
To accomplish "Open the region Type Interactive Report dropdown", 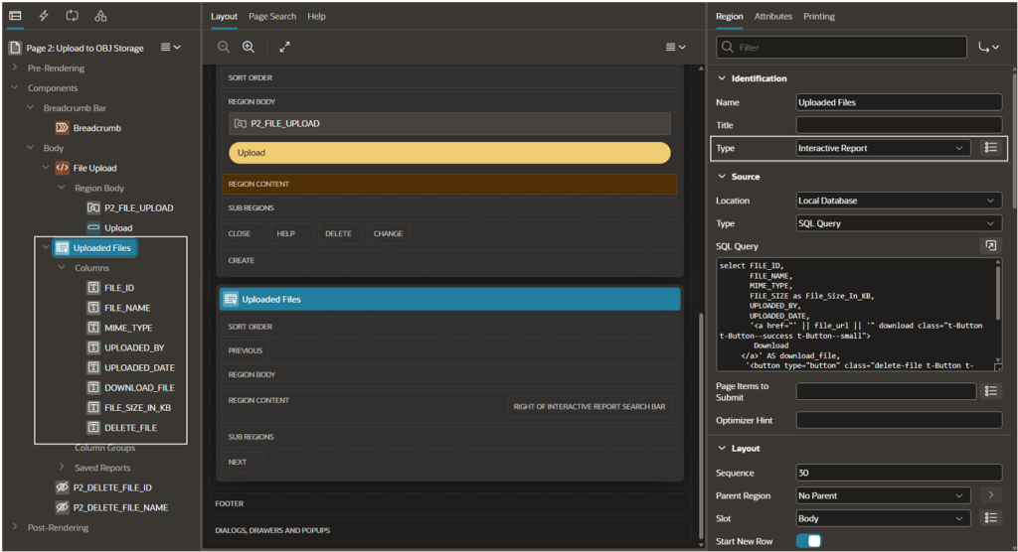I will 883,148.
